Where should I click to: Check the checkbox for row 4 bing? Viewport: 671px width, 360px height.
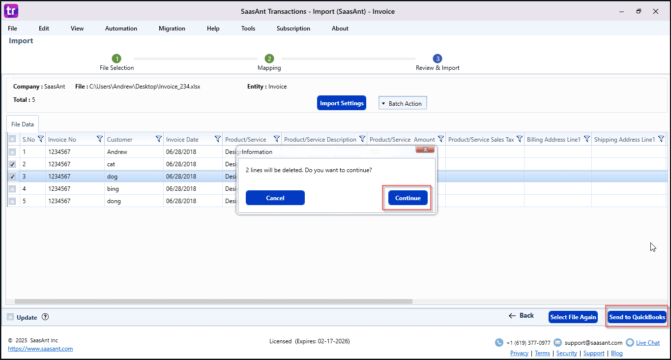(12, 189)
